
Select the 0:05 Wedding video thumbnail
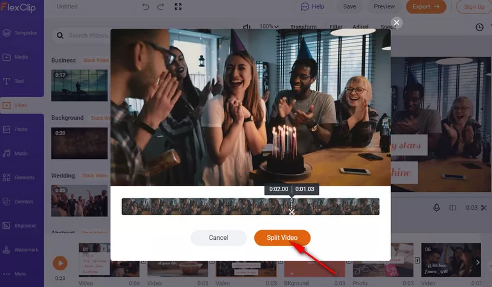pyautogui.click(x=79, y=201)
